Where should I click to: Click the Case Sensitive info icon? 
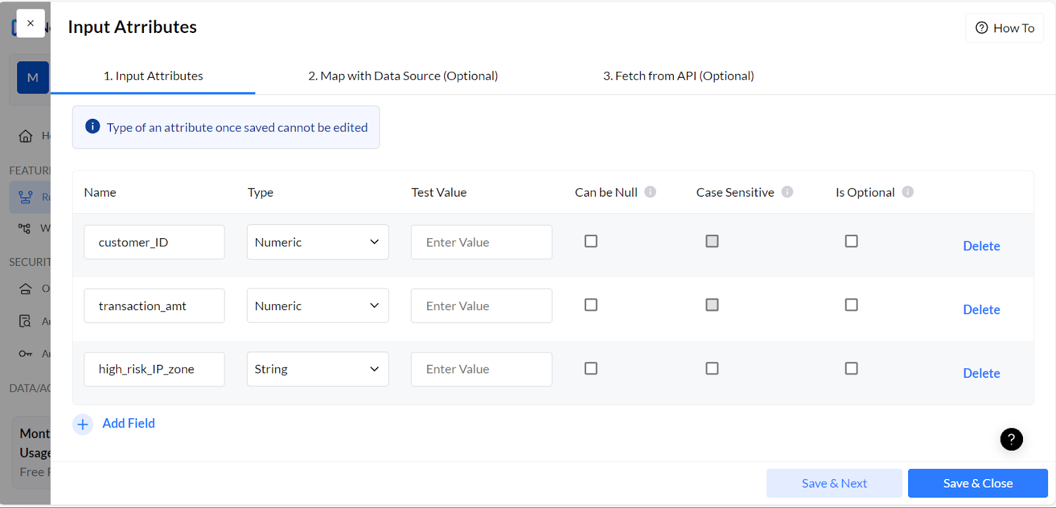(787, 192)
